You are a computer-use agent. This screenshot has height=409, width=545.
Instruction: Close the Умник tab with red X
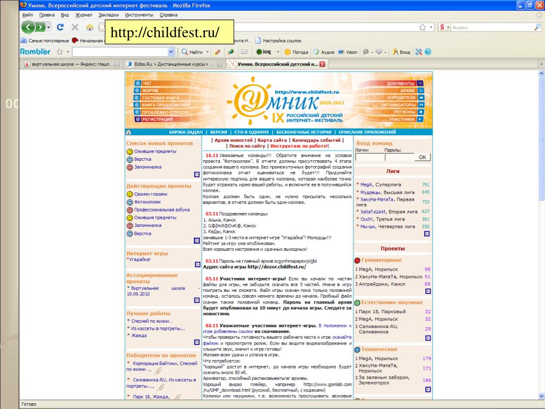tap(322, 64)
